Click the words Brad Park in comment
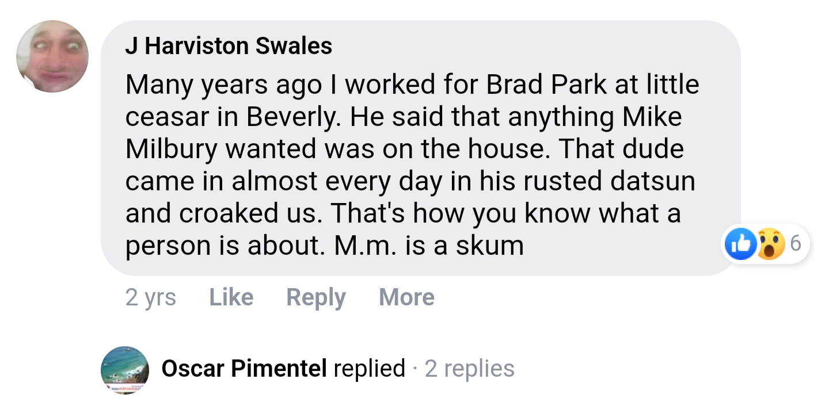The image size is (829, 406). tap(547, 85)
